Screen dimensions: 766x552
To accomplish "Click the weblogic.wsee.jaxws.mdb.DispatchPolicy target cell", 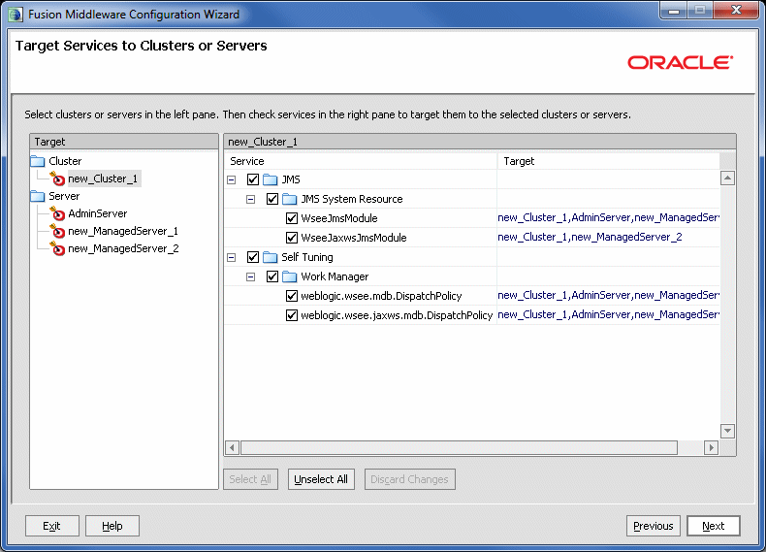I will pyautogui.click(x=608, y=315).
